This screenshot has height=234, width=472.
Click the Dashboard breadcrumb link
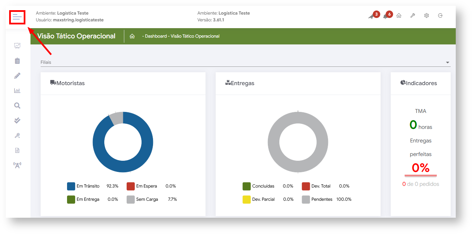point(156,36)
